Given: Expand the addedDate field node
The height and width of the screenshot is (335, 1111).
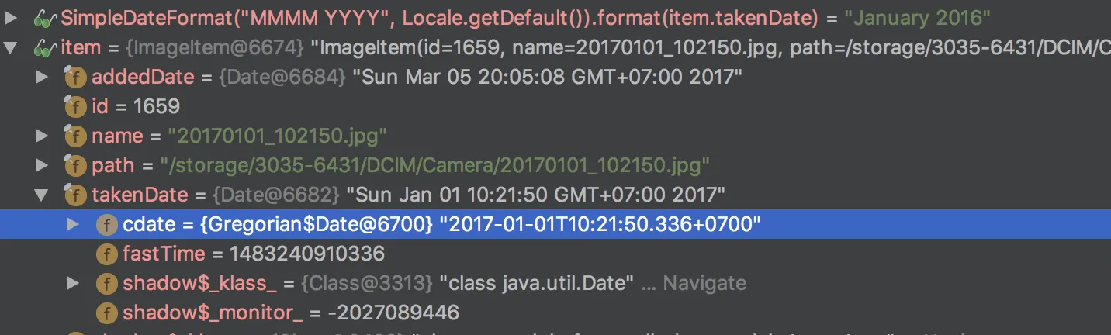Looking at the screenshot, I should [42, 77].
